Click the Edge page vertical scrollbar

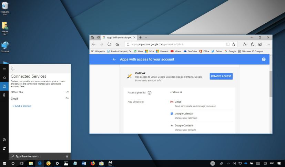coord(271,84)
